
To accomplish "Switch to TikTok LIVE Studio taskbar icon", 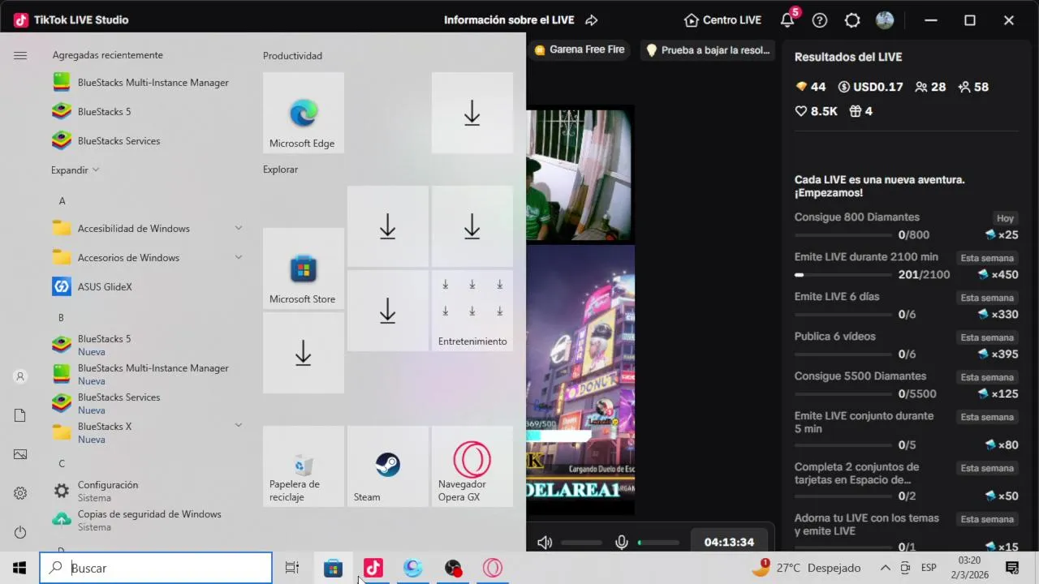I will point(373,568).
